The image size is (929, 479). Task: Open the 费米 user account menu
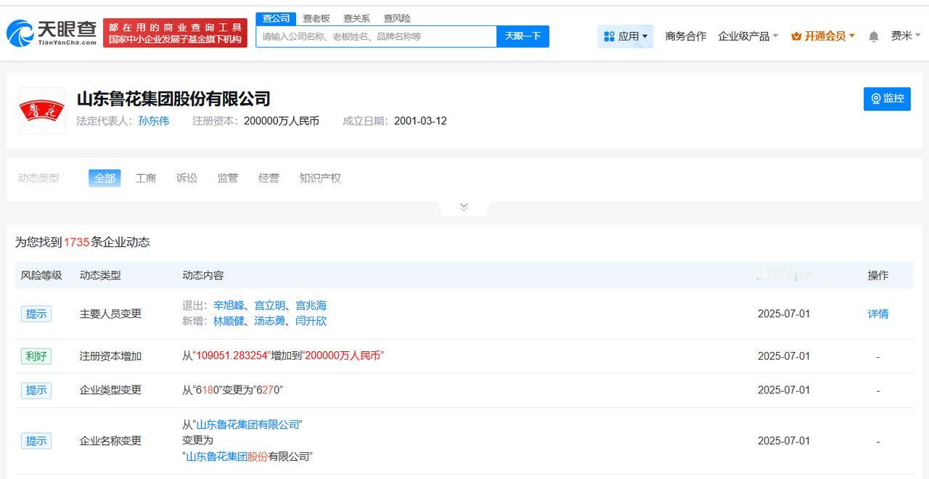point(906,36)
